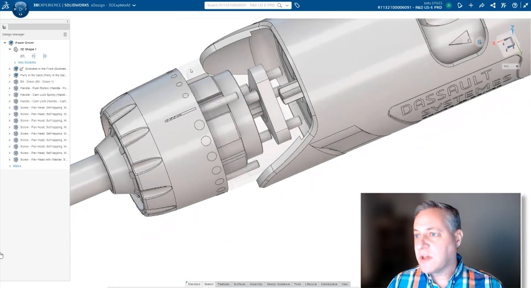This screenshot has height=288, width=531.
Task: Switch to the Sketch toolbar tab
Action: pyautogui.click(x=209, y=284)
